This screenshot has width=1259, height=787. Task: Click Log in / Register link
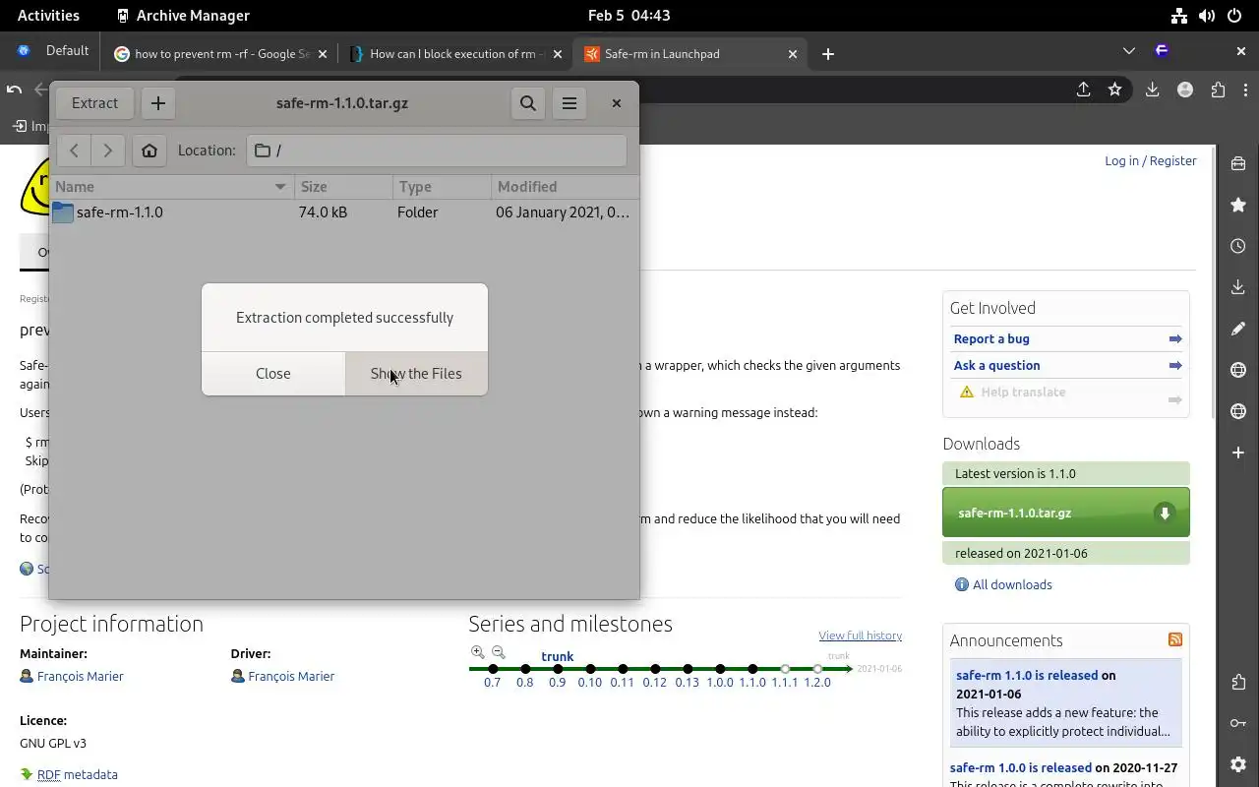pyautogui.click(x=1151, y=160)
